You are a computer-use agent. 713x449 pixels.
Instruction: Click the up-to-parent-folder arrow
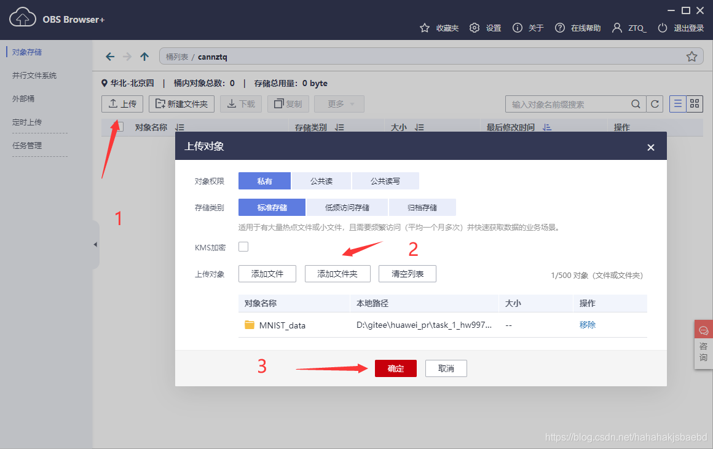click(144, 56)
